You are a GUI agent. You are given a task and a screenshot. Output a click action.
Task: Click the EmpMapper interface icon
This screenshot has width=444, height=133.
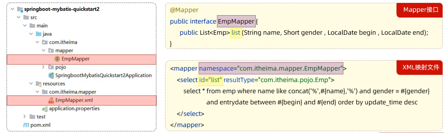click(x=57, y=59)
